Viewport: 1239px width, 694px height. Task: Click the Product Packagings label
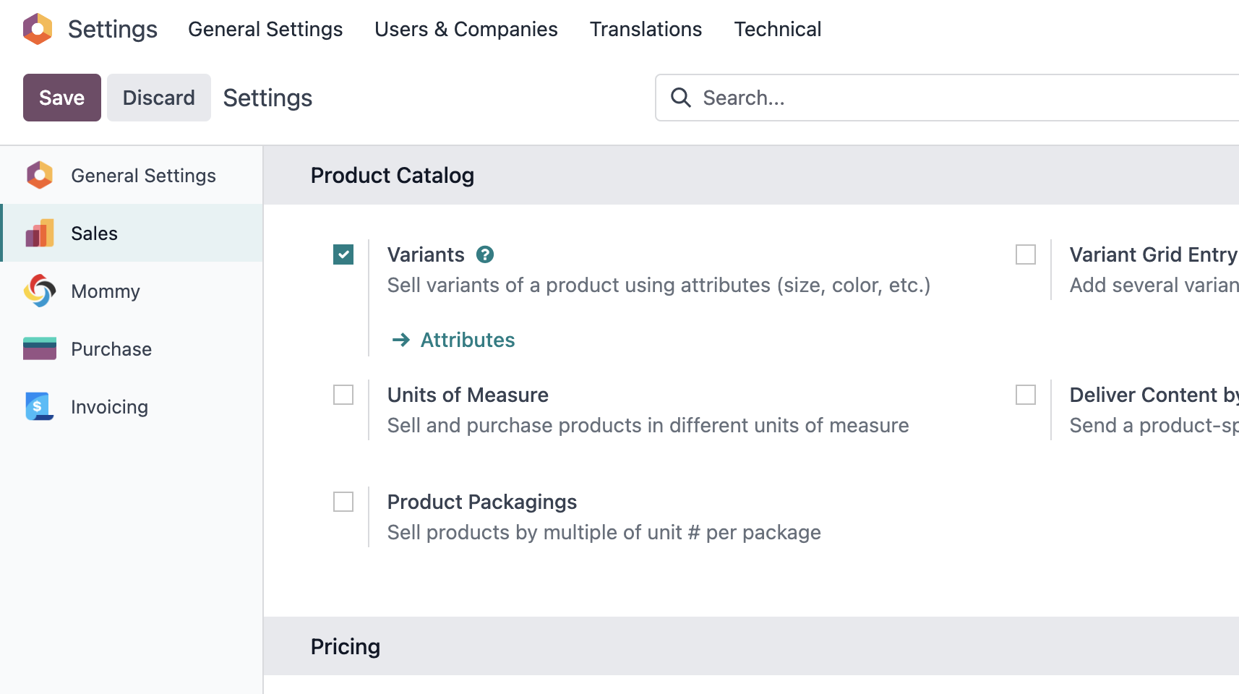[x=482, y=502]
